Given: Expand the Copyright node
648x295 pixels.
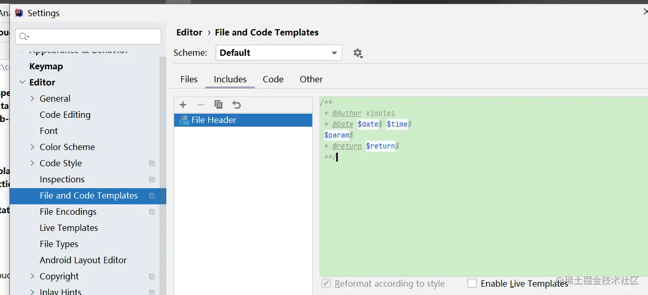Looking at the screenshot, I should (x=33, y=276).
